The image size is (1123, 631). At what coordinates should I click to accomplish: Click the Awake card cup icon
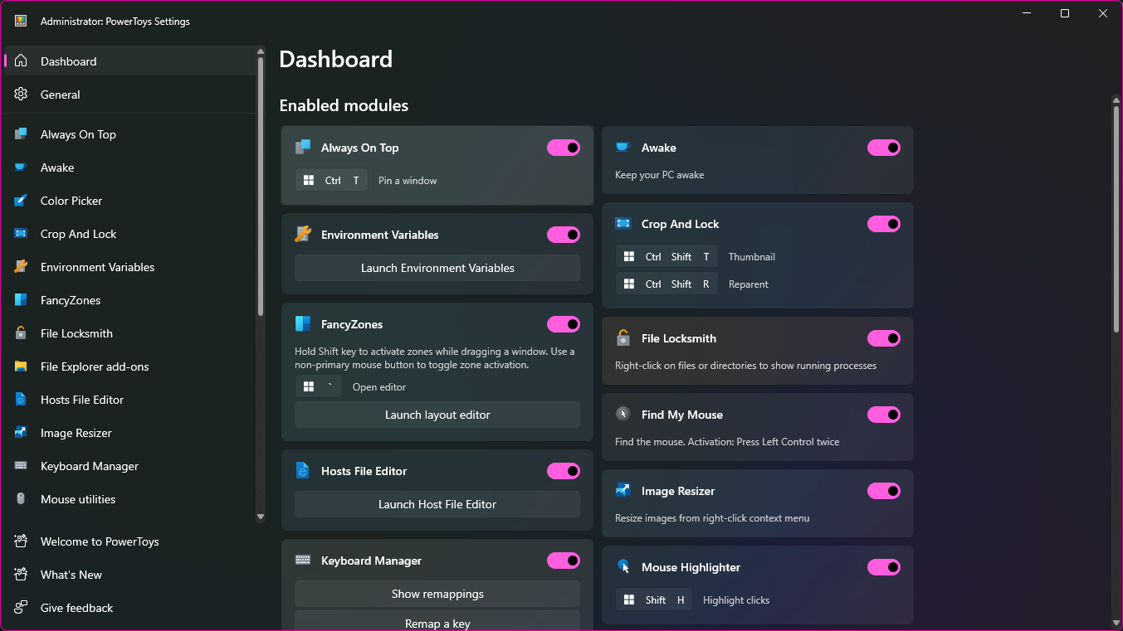point(623,148)
